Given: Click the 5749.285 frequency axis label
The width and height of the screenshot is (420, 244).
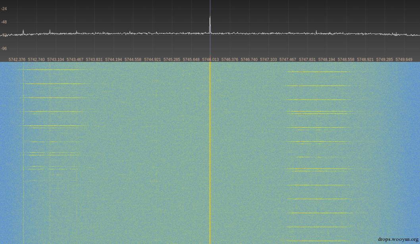Looking at the screenshot, I should point(384,60).
